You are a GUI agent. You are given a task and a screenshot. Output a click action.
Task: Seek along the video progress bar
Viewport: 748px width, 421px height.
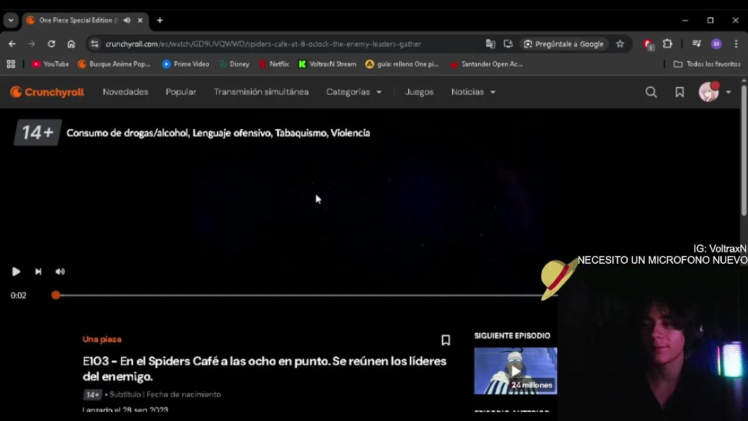point(304,295)
